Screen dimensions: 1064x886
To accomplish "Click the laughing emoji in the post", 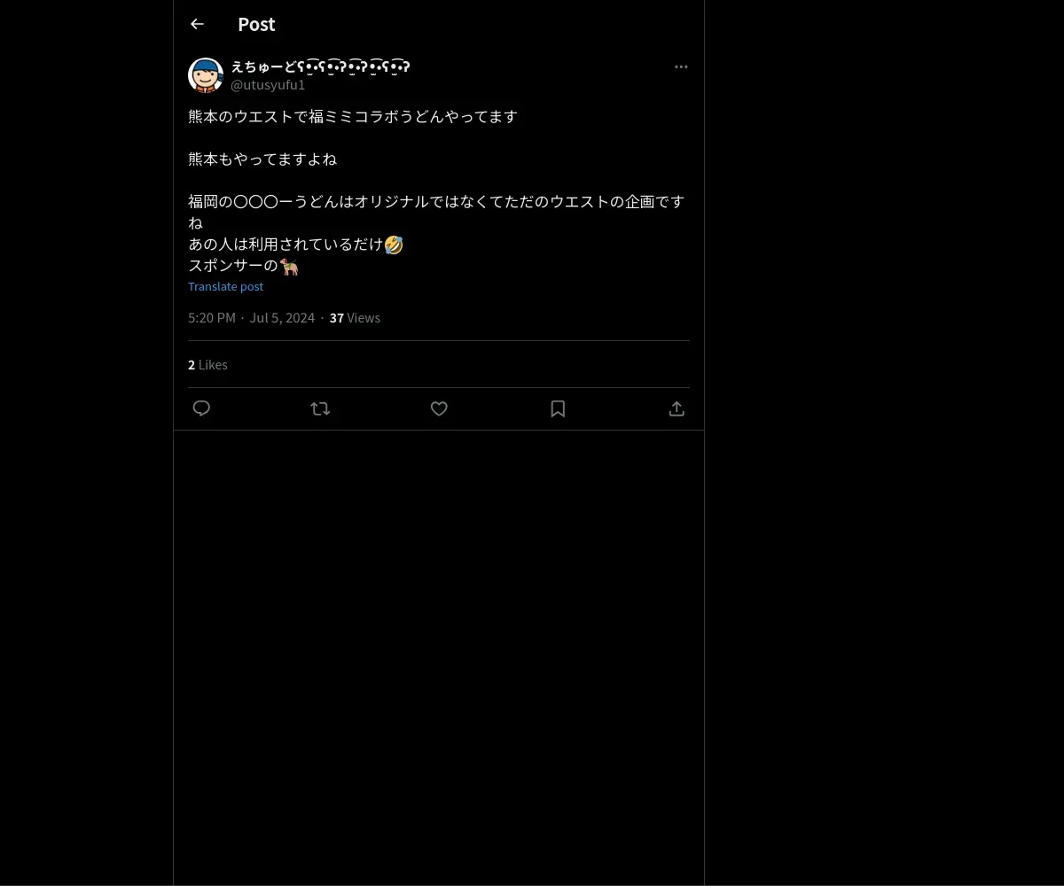I will point(394,245).
